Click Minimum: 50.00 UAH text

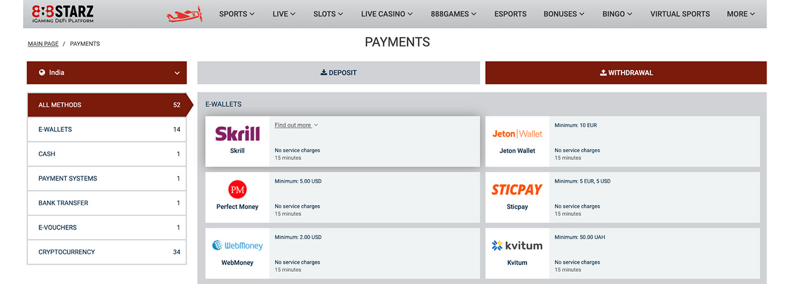pyautogui.click(x=580, y=237)
